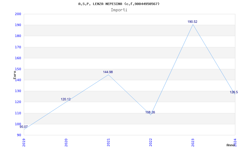Image resolution: width=238 pixels, height=148 pixels.
Task: Click the 110 y-axis tick label
Action: 18,113
